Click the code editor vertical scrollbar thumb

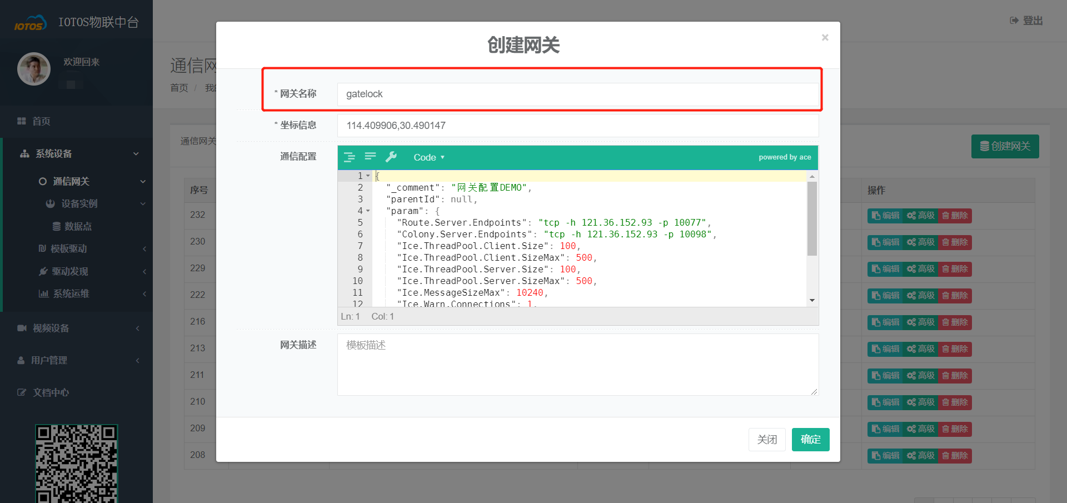coord(812,218)
